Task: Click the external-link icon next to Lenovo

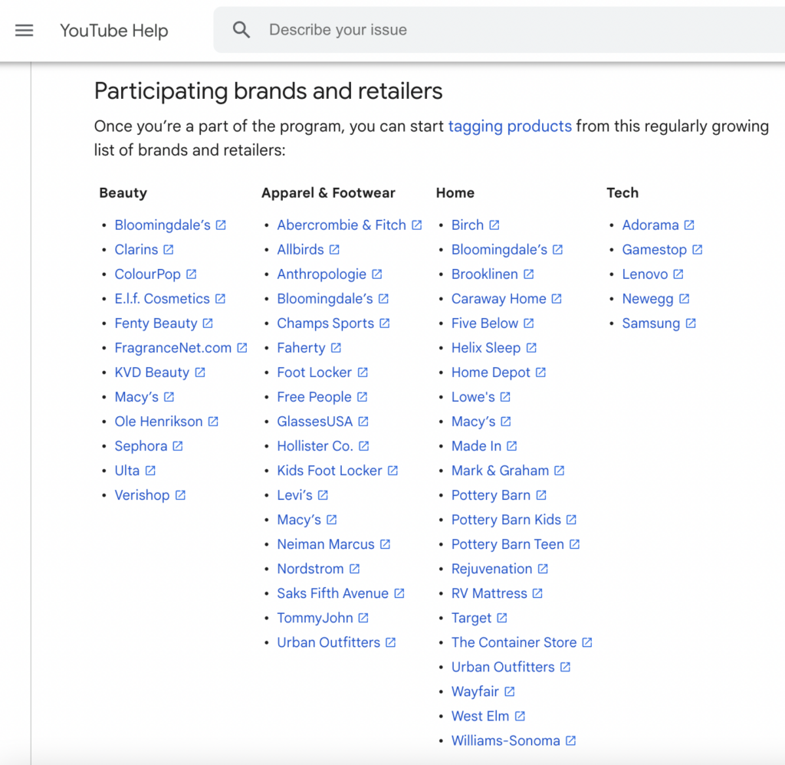Action: (x=680, y=274)
